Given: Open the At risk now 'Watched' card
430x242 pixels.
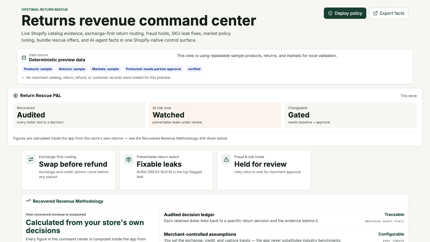Looking at the screenshot, I should (x=215, y=115).
